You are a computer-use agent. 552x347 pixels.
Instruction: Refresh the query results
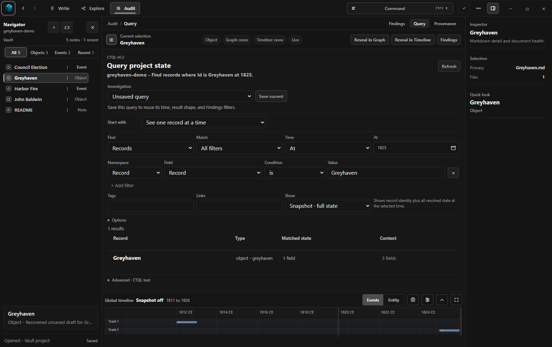click(449, 67)
